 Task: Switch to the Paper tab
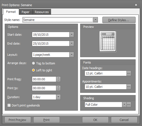coord(26,12)
